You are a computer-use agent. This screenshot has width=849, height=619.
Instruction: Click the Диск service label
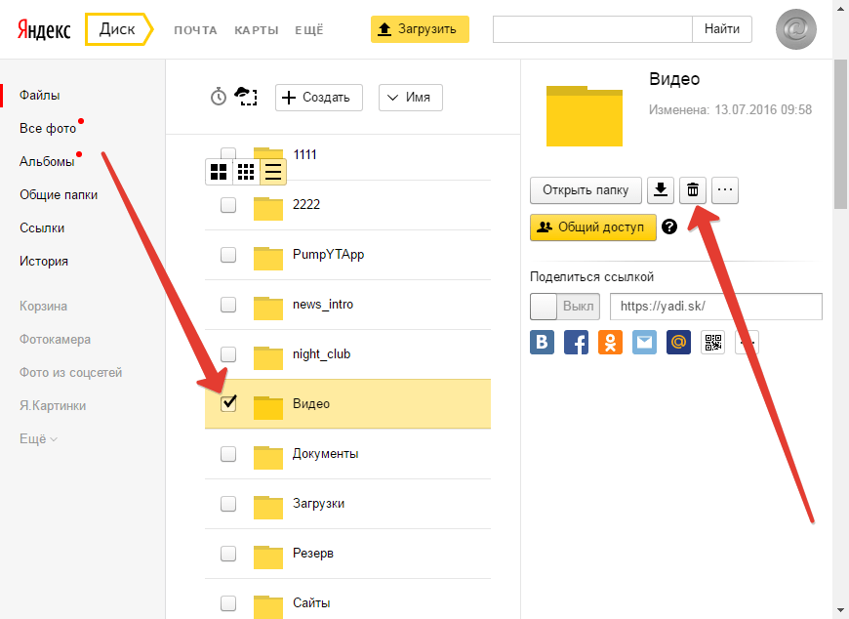pos(117,29)
